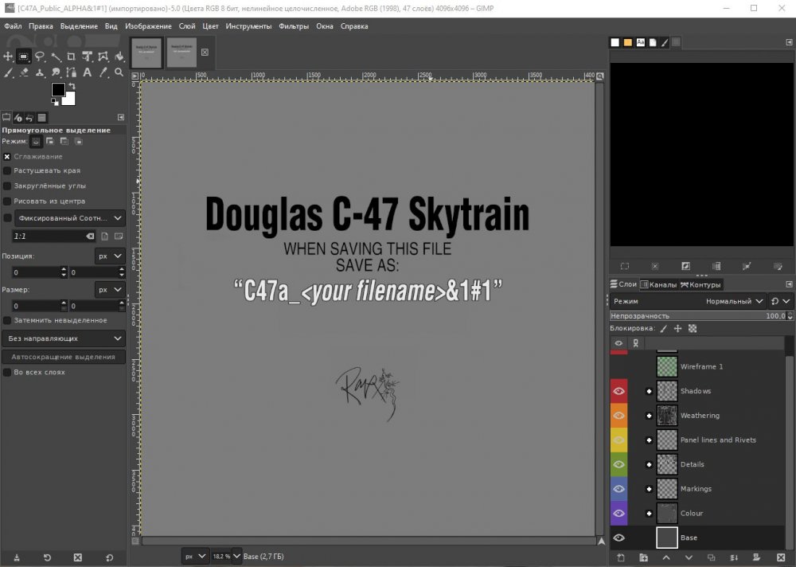Image resolution: width=796 pixels, height=567 pixels.
Task: Select the Weathering layer in the list
Action: (699, 416)
